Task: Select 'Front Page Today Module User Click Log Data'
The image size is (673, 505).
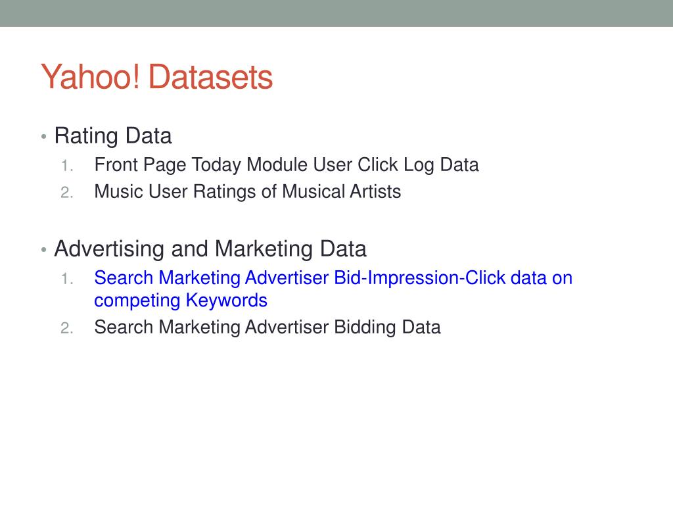Action: [x=287, y=165]
